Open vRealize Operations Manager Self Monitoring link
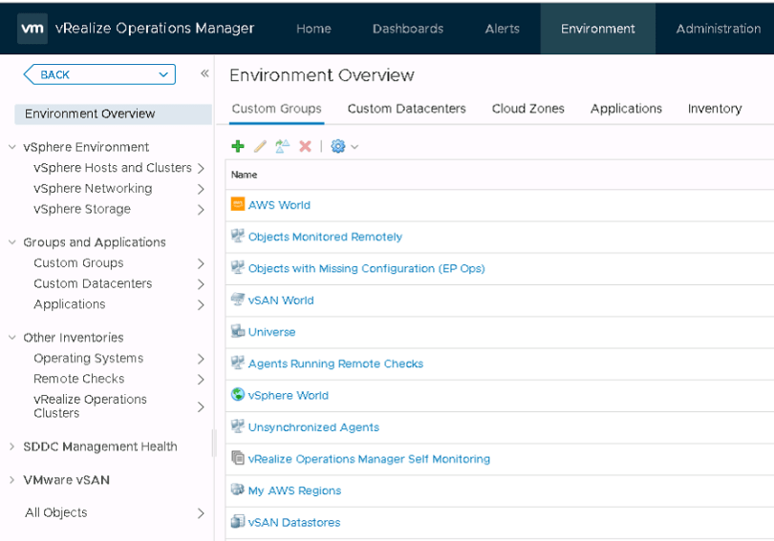The height and width of the screenshot is (541, 774). click(x=369, y=459)
